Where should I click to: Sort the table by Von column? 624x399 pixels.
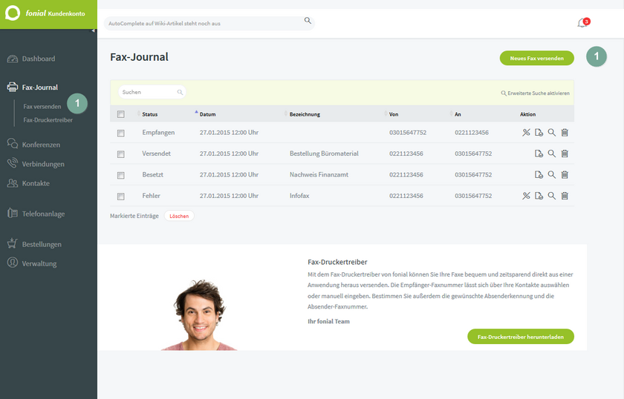coord(393,114)
